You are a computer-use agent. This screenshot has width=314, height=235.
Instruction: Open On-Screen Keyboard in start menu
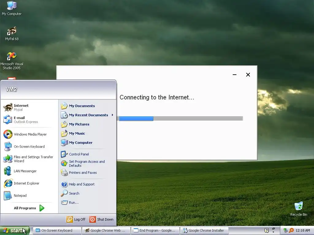[29, 147]
